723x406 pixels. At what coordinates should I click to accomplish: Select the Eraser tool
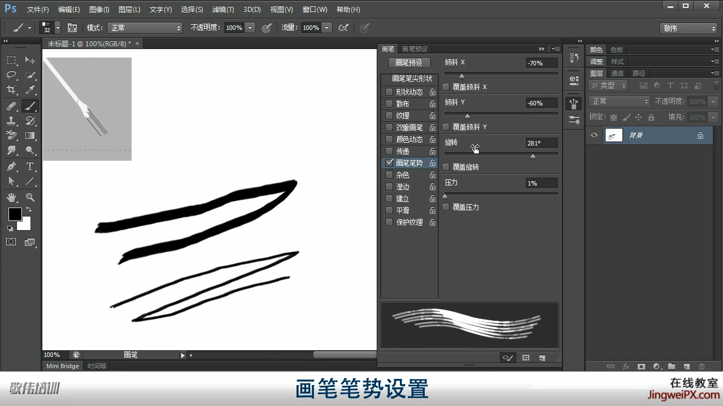[11, 135]
